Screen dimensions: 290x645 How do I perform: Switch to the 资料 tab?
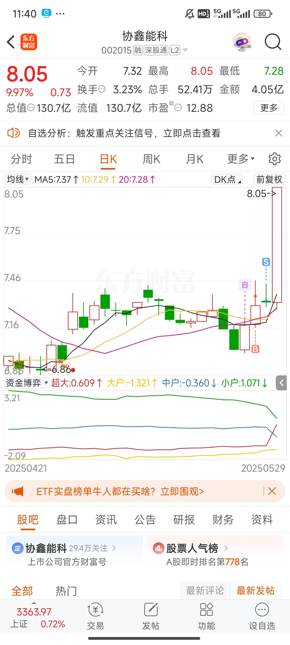coord(262,519)
